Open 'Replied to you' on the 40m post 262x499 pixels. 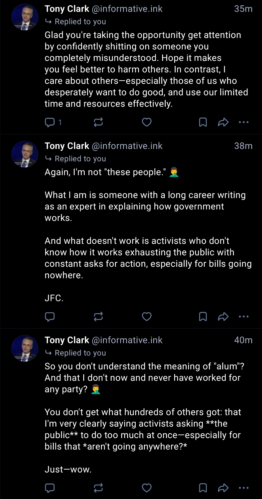pyautogui.click(x=80, y=353)
